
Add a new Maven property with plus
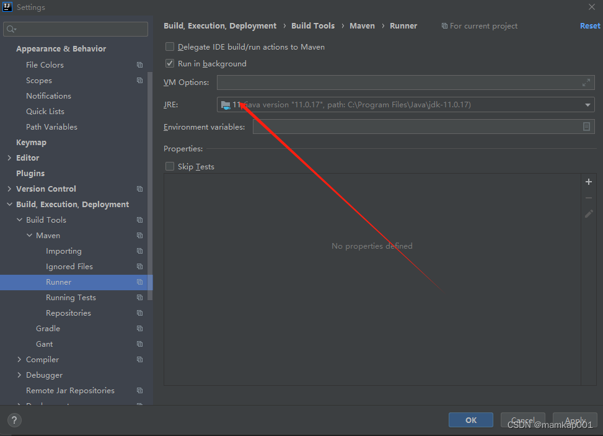point(588,182)
